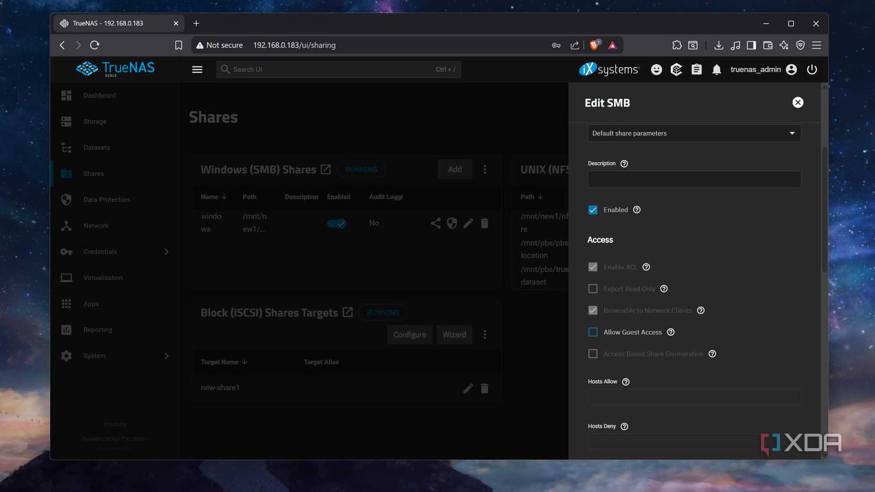
Task: Toggle the sidebar hamburger menu
Action: 197,69
